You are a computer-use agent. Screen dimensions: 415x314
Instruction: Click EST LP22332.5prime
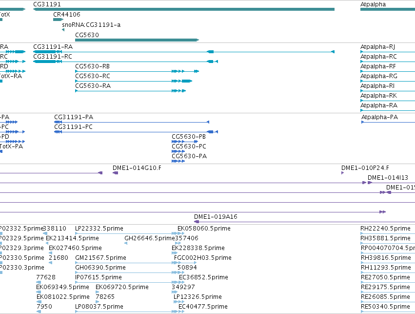click(99, 229)
